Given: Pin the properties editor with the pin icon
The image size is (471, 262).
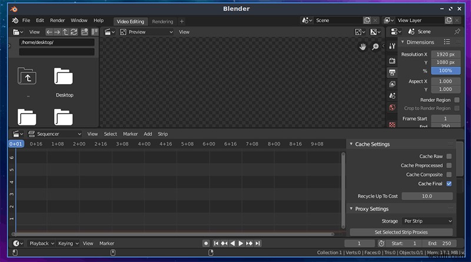Looking at the screenshot, I should [457, 31].
